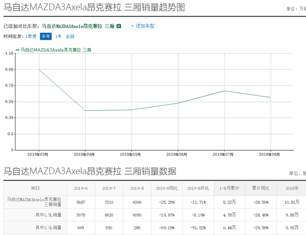This screenshot has height=235, width=306.
Task: Click the 2019年03月 data point on chart
Action: coord(39,70)
